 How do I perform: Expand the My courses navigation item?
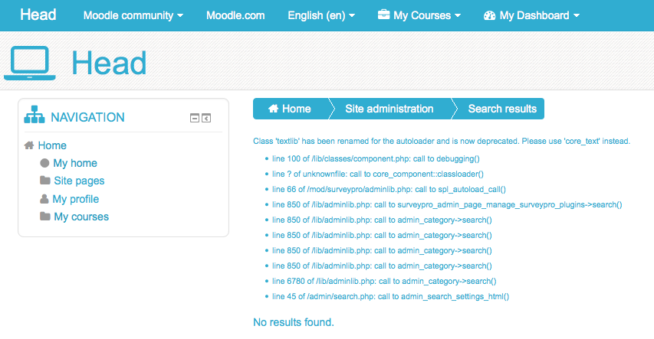pyautogui.click(x=81, y=217)
